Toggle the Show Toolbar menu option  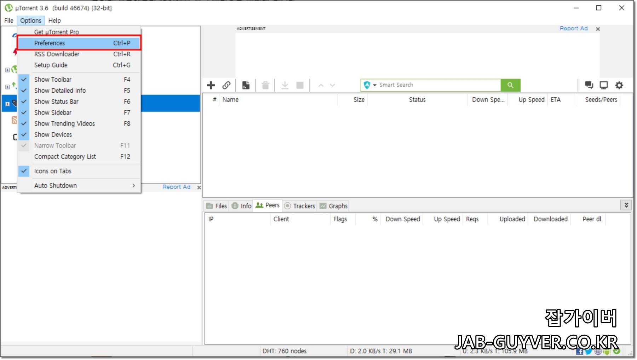click(x=79, y=80)
